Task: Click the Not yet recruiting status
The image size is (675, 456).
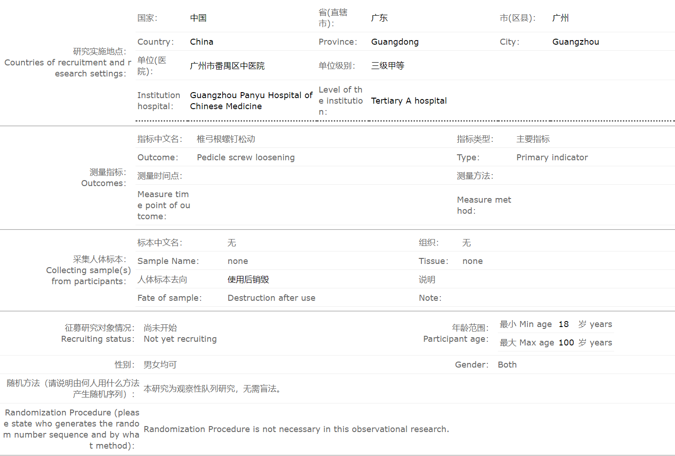Action: 180,339
